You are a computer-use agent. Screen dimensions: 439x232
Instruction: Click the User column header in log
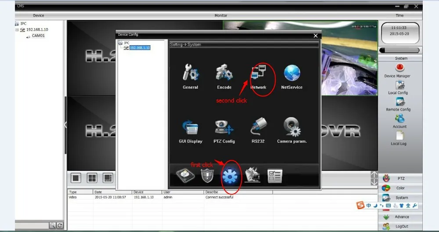coord(183,192)
